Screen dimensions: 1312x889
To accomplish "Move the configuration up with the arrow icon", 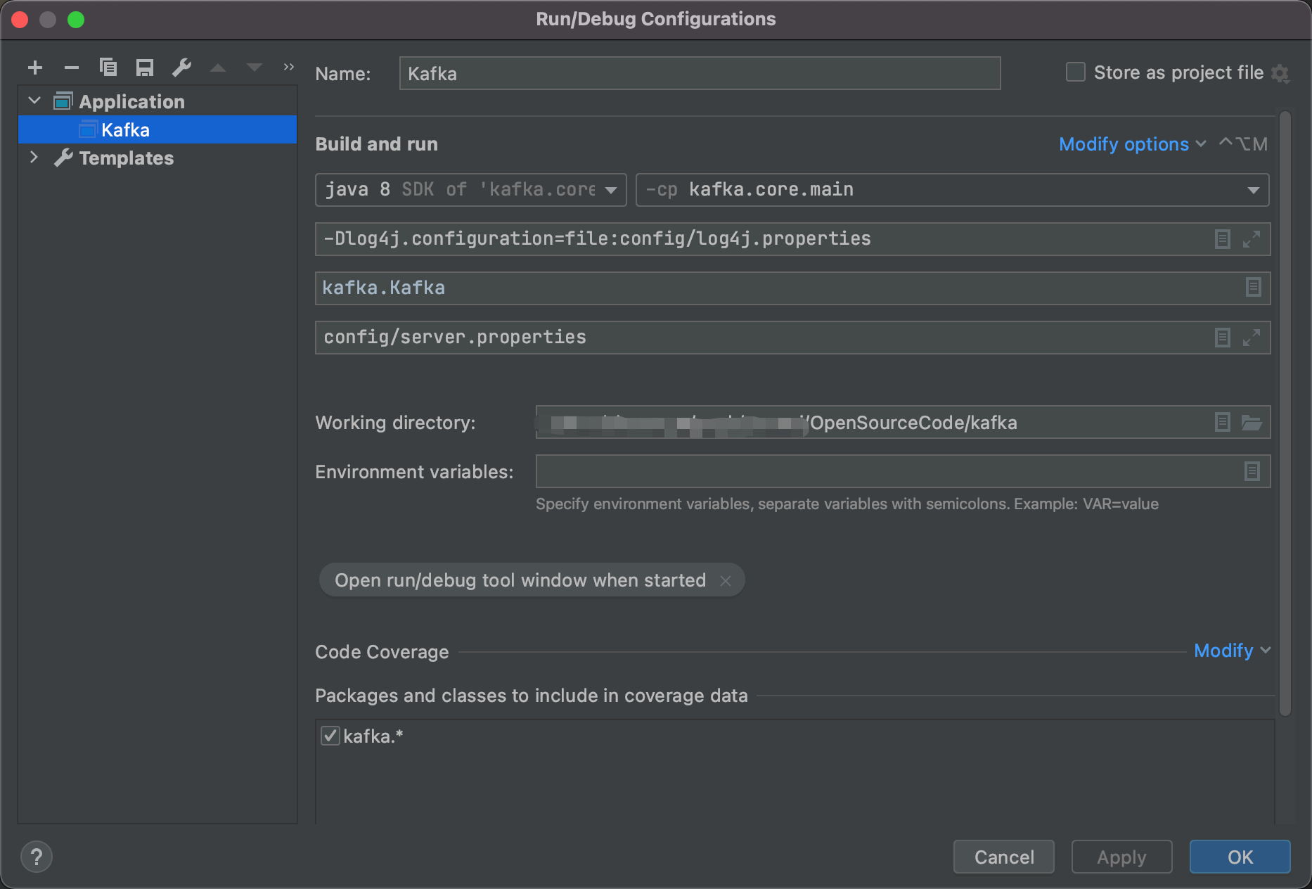I will (218, 68).
